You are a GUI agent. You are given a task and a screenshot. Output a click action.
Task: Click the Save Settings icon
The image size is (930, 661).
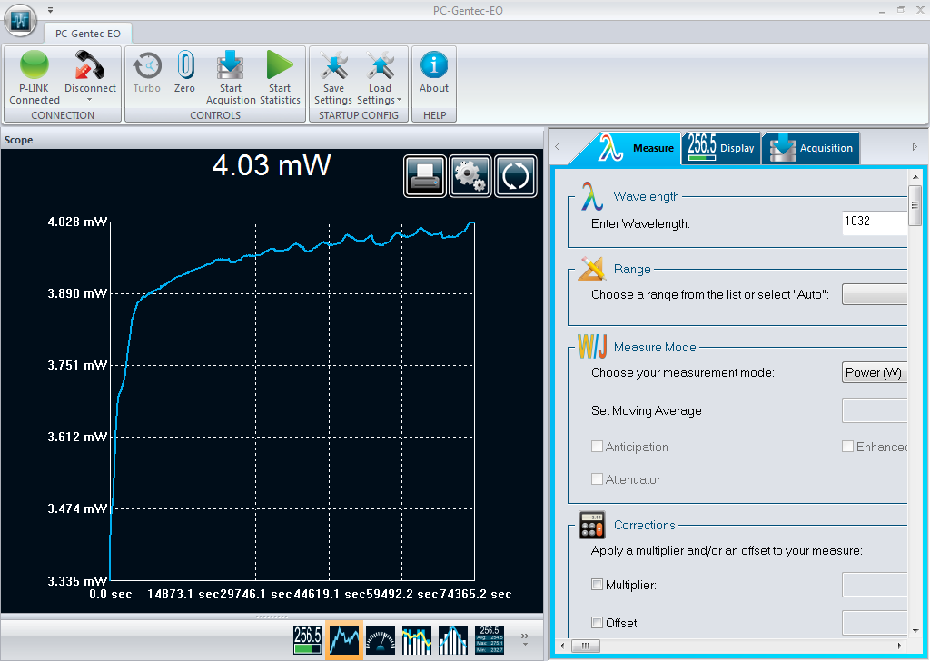point(333,67)
